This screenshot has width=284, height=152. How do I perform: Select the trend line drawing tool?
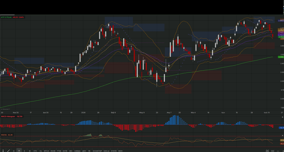9,151
